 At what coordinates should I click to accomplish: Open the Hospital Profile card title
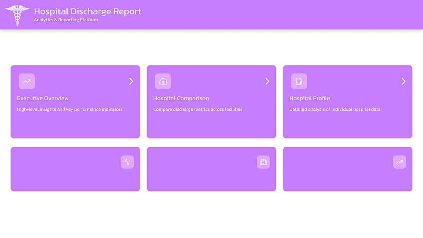coord(310,98)
